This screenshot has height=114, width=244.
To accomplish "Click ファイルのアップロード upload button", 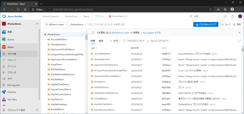I will (x=134, y=41).
